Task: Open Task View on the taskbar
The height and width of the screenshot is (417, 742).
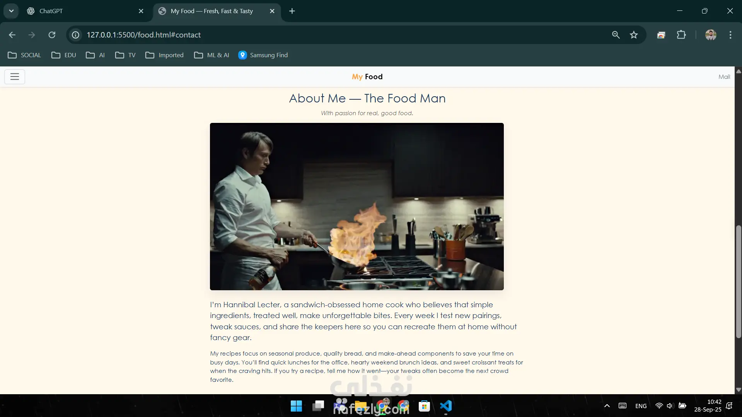Action: click(318, 406)
